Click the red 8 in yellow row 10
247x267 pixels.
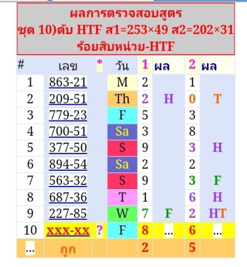(x=145, y=230)
